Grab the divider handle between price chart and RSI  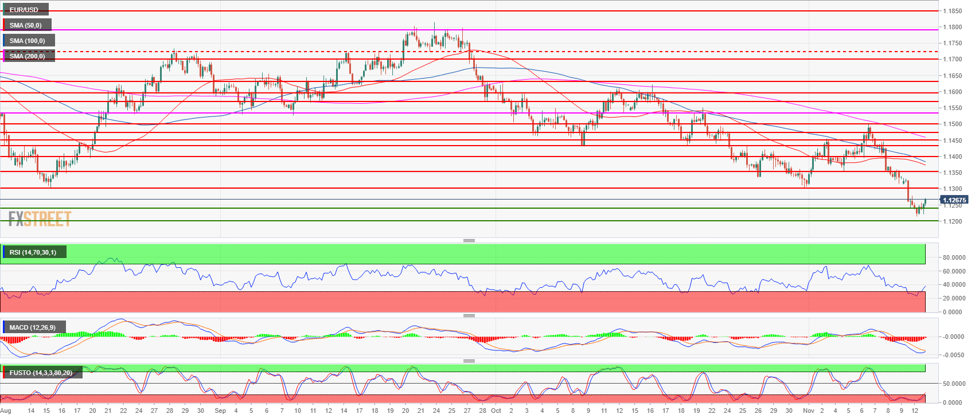(469, 240)
